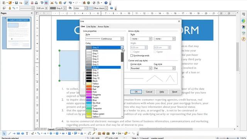Image resolution: width=247 pixels, height=139 pixels.
Task: Click the Shadow icon in line toolbar
Action: pos(112,8)
